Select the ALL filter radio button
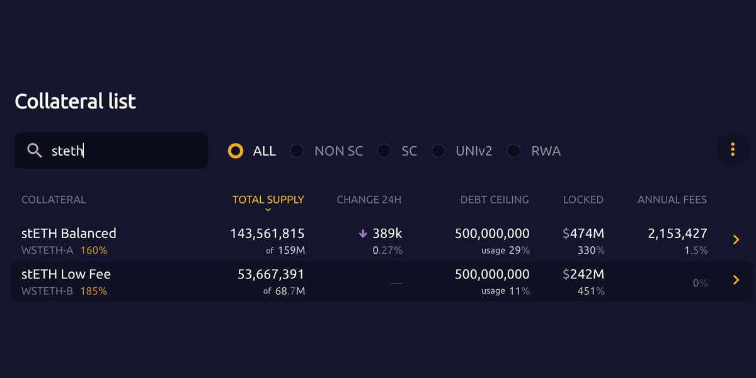 pos(236,151)
